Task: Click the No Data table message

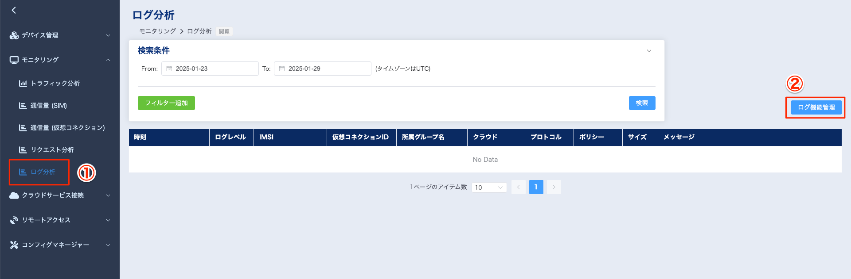Action: tap(485, 160)
